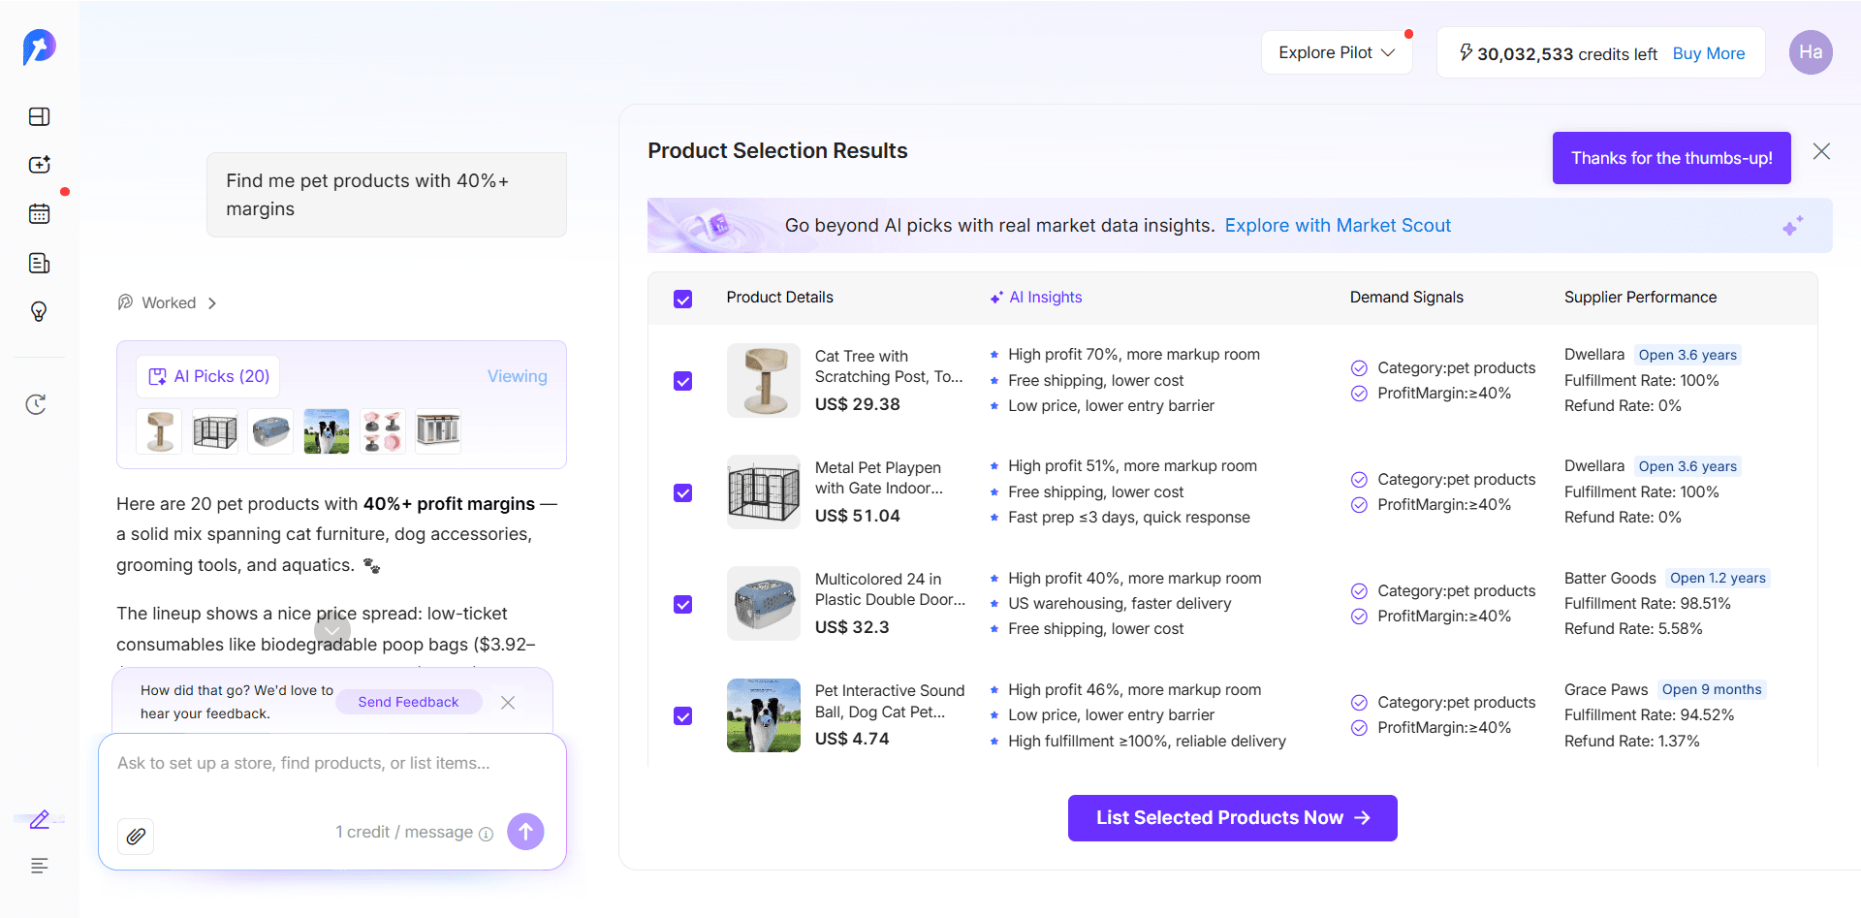
Task: Click the lightning credits icon
Action: point(1466,52)
